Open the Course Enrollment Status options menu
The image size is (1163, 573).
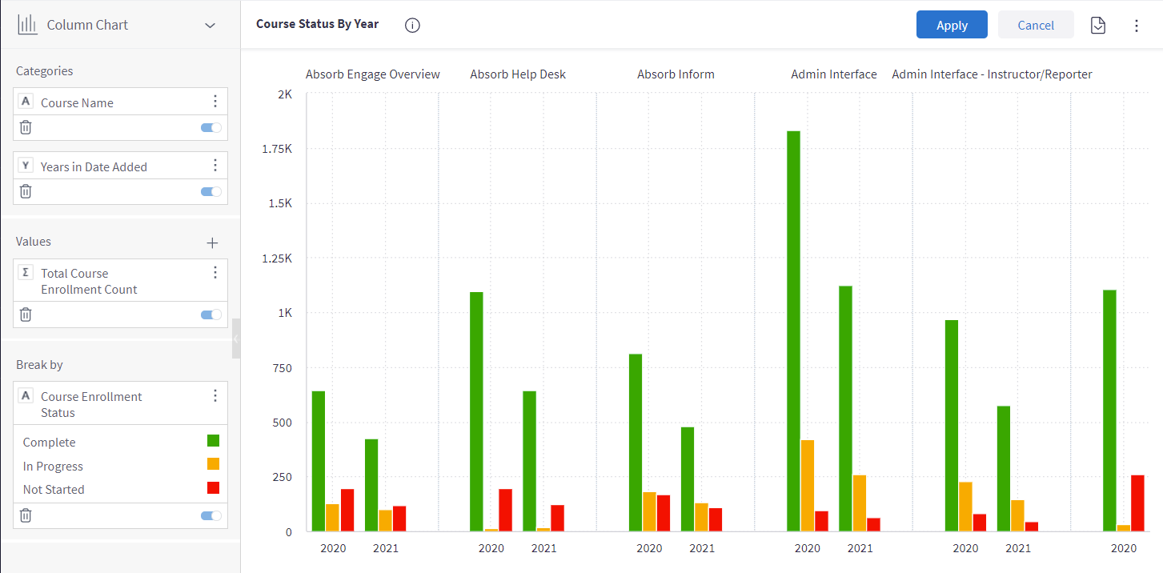pyautogui.click(x=215, y=396)
